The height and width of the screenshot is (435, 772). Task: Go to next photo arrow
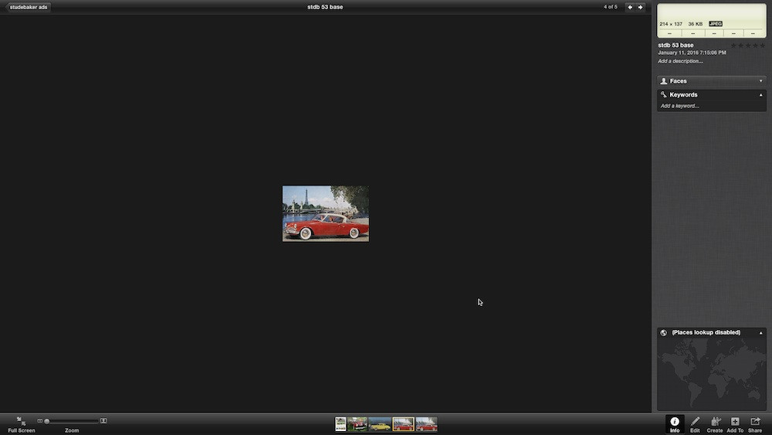point(640,7)
